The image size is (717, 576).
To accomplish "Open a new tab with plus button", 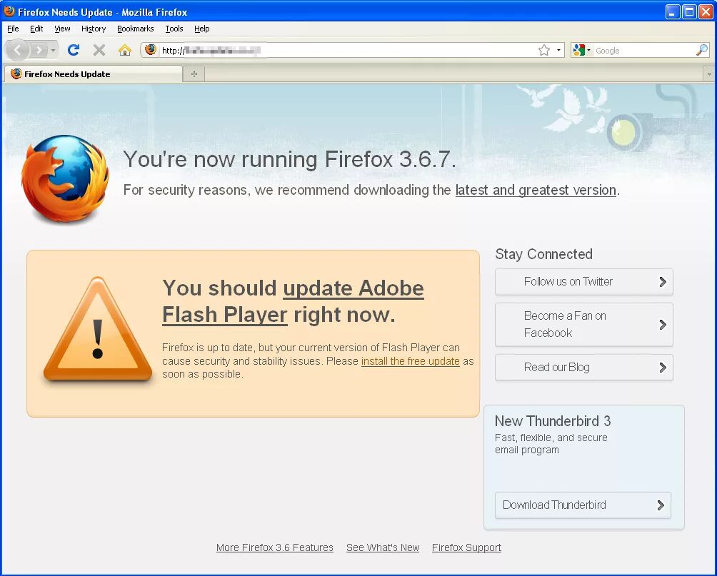I will [x=194, y=74].
